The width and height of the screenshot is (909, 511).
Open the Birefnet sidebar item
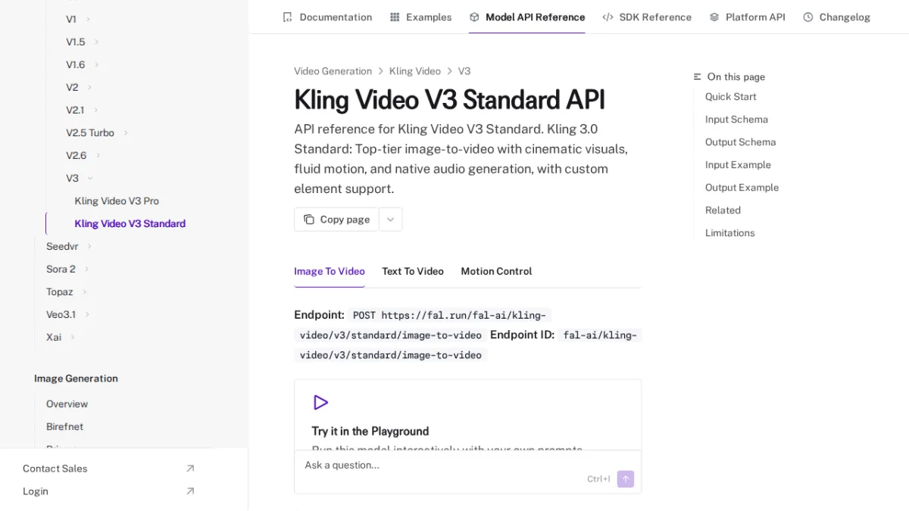[64, 426]
